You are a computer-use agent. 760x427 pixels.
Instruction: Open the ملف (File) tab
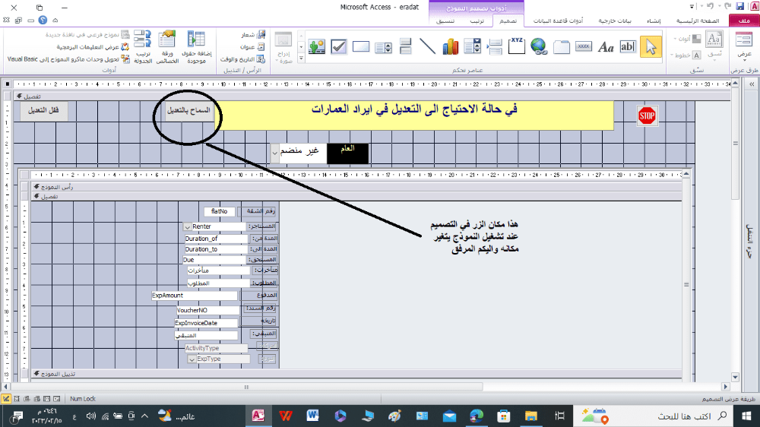tap(743, 22)
